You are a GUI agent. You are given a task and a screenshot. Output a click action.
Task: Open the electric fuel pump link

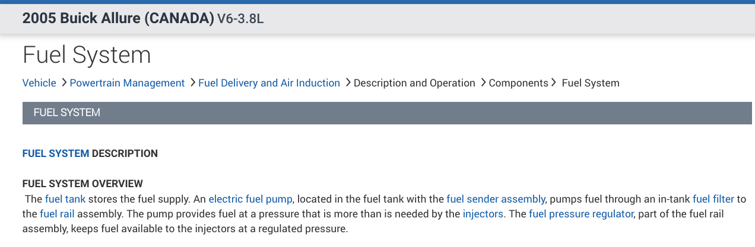pyautogui.click(x=251, y=199)
